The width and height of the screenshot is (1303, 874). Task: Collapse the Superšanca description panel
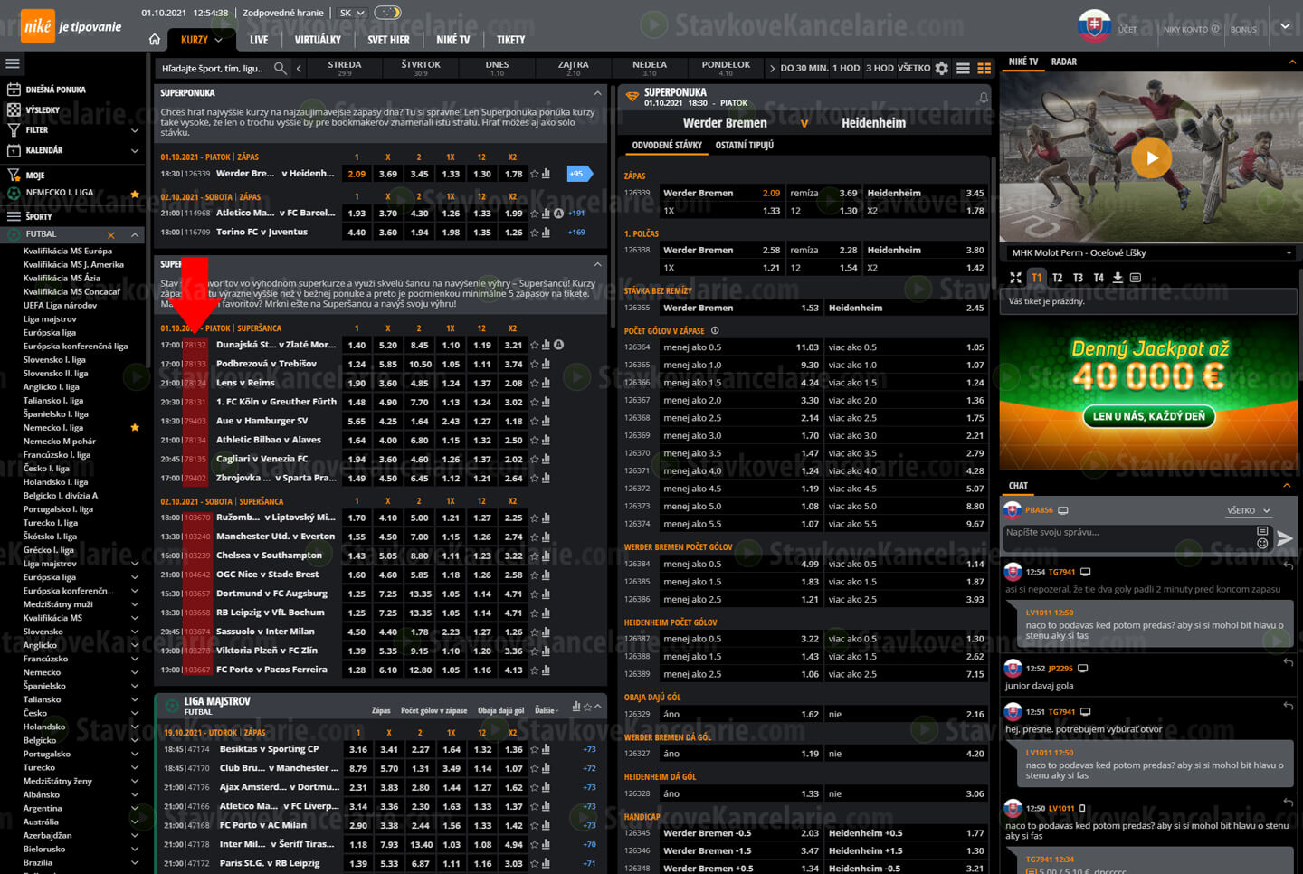point(597,264)
